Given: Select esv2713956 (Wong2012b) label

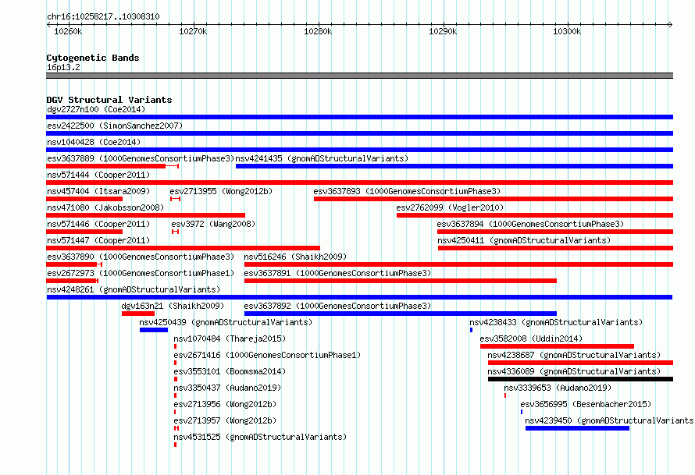Looking at the screenshot, I should coord(225,404).
